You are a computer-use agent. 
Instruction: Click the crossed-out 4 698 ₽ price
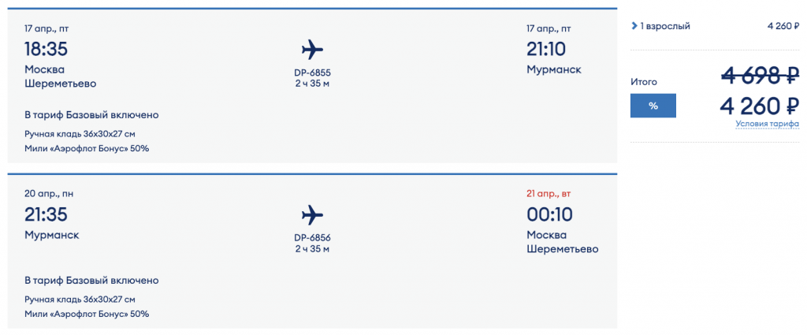point(761,76)
